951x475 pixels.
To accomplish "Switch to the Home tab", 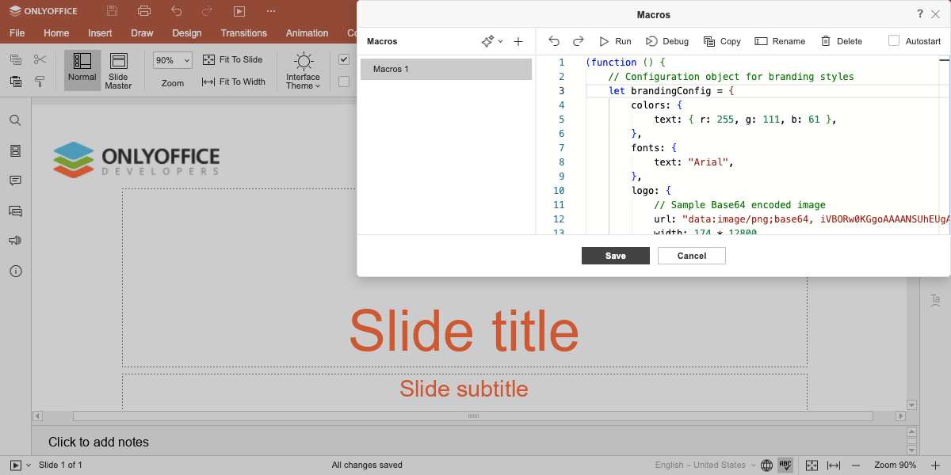I will pos(56,33).
